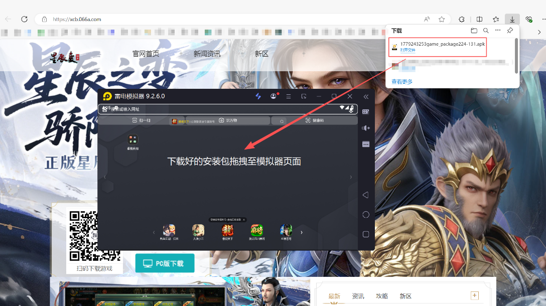The image size is (546, 306).
Task: Show previous games with dock left arrow
Action: click(x=154, y=233)
